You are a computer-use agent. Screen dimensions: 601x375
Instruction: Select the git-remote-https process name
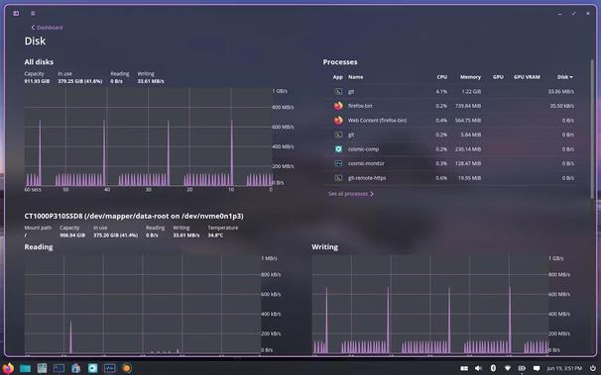(367, 178)
